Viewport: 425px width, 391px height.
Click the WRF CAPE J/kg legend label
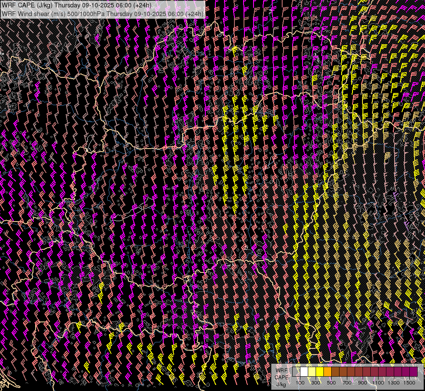pos(281,378)
